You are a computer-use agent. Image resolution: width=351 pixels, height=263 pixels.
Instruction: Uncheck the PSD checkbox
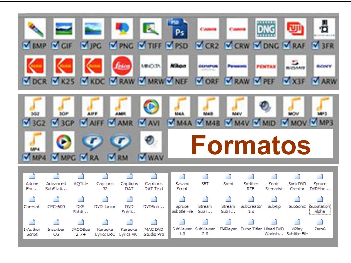click(170, 46)
